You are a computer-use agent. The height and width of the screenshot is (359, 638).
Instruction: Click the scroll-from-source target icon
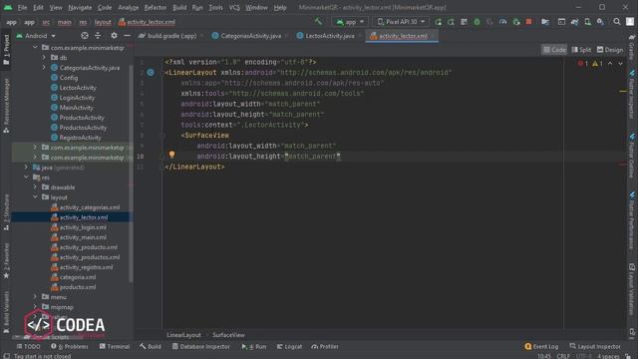pos(85,36)
